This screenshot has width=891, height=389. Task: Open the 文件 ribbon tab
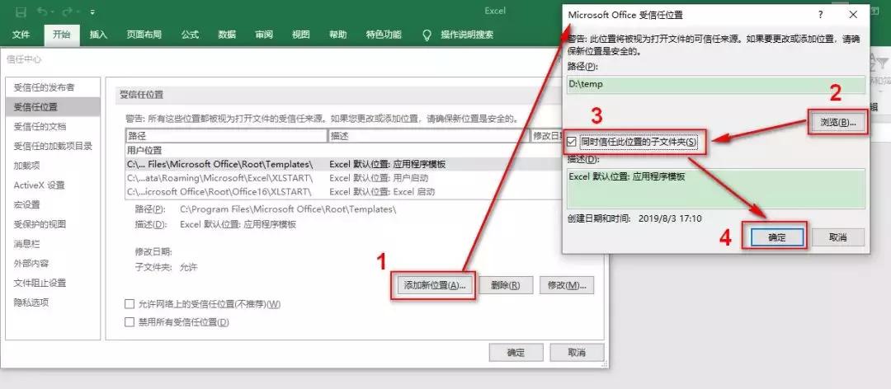point(21,35)
